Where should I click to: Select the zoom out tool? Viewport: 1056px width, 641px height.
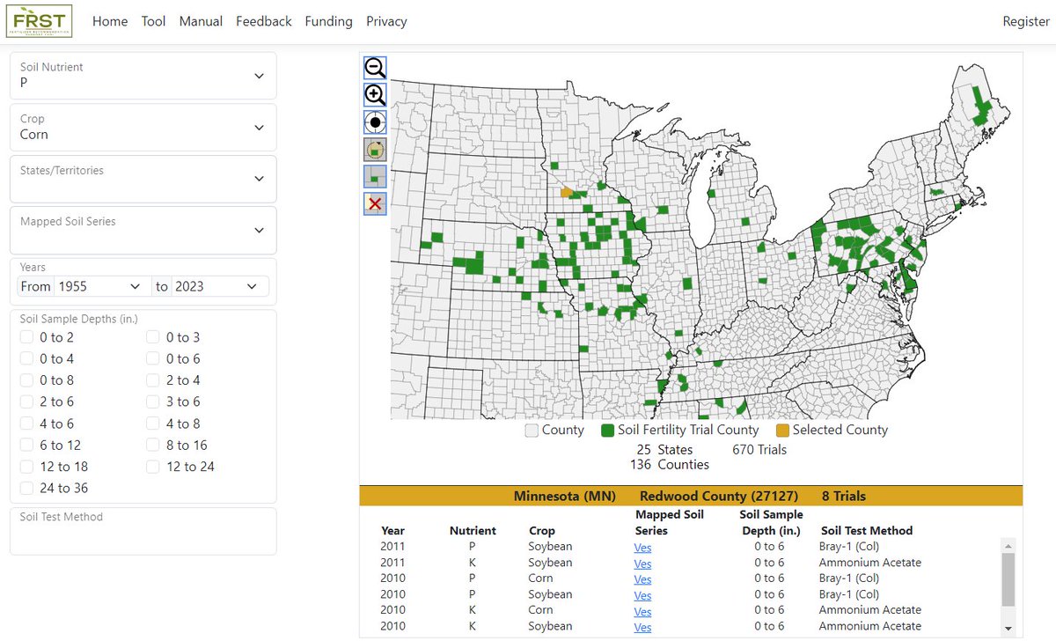click(374, 67)
